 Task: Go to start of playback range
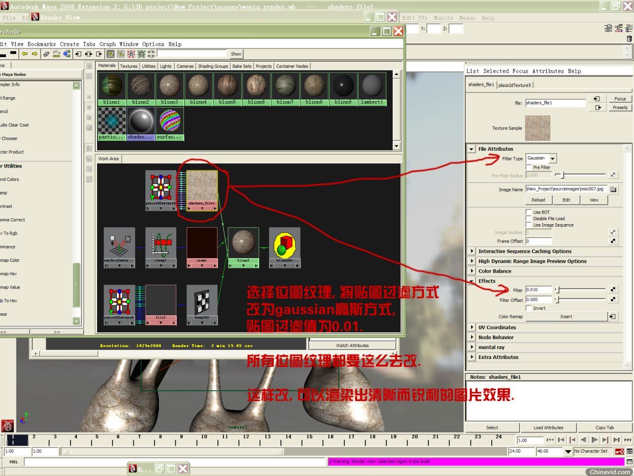550,440
